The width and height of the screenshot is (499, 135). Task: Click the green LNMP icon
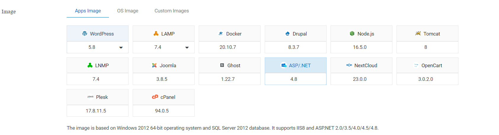(90, 65)
